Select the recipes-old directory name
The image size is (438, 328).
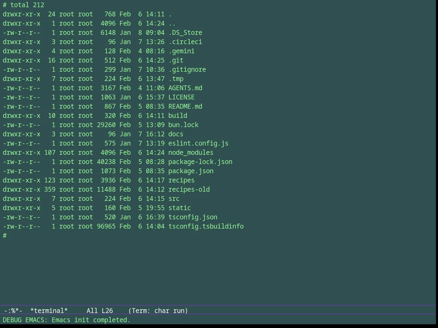(x=189, y=190)
